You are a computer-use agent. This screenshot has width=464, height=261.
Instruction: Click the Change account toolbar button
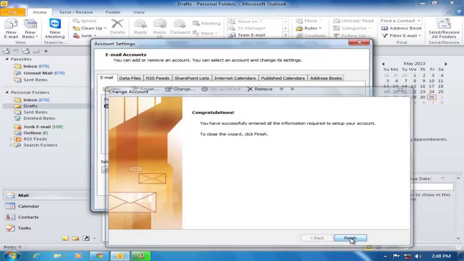coord(180,89)
